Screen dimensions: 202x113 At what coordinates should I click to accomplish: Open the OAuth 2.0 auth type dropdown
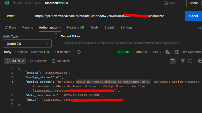pyautogui.click(x=27, y=43)
